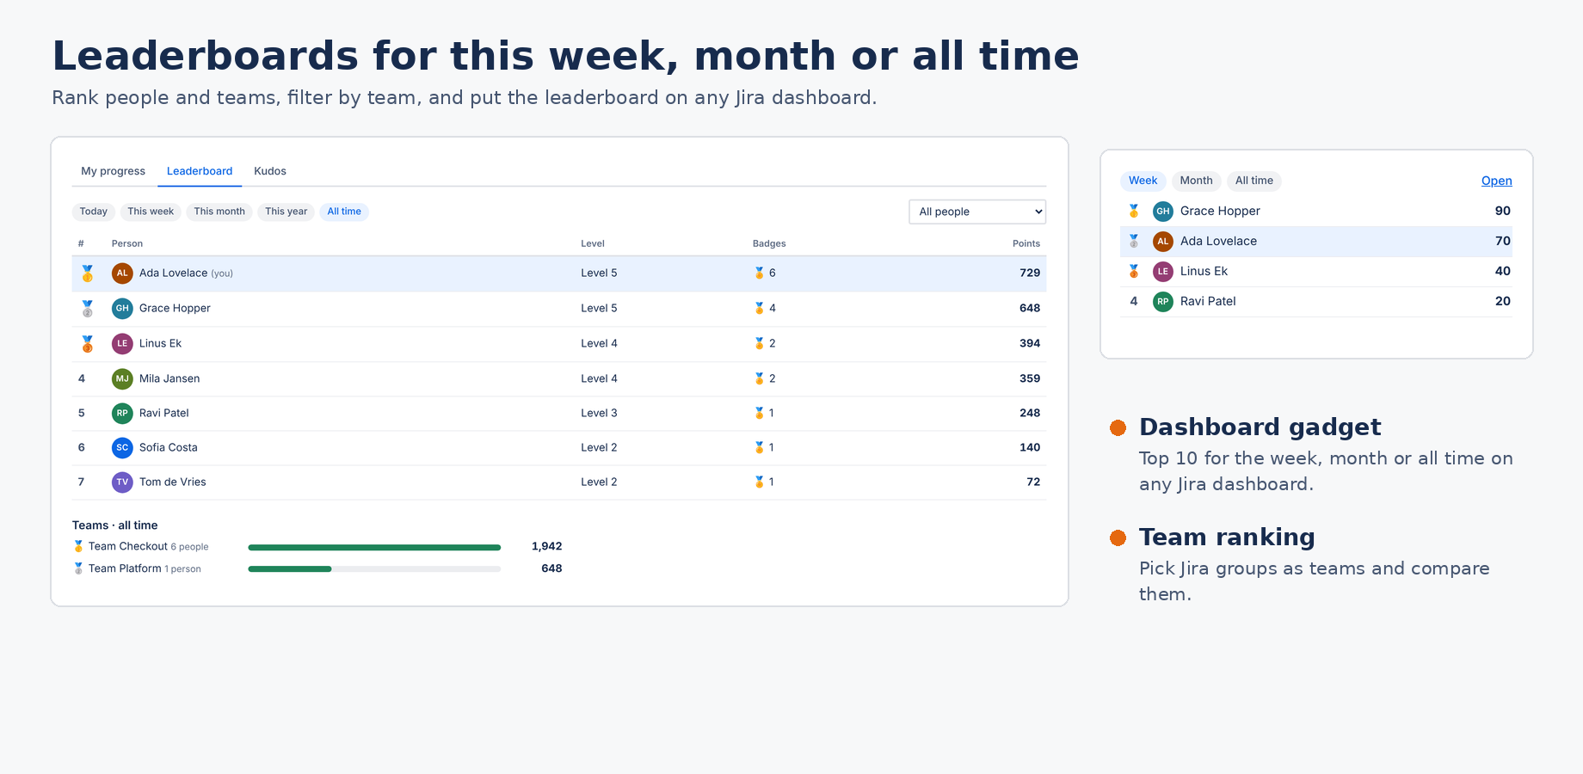
Task: Click Grace Hopper's GH avatar in leaderboard table
Action: 122,309
